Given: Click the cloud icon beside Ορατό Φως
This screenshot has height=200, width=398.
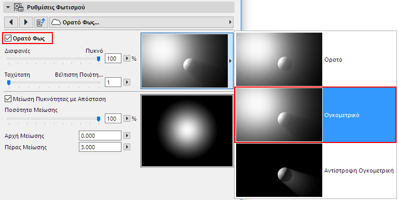Looking at the screenshot, I should tap(56, 22).
